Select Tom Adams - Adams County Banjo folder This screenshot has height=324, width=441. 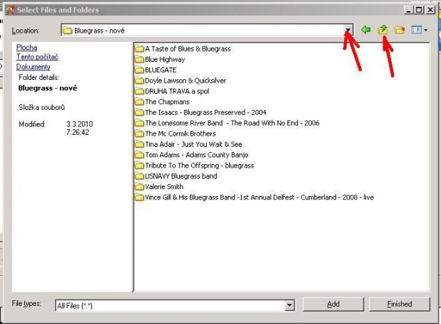point(192,155)
